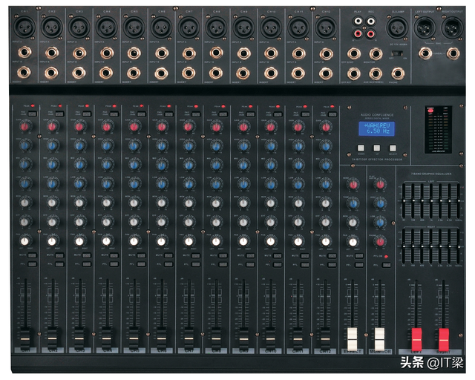Click the red PHONE level knob
475x380 pixels.
[x=380, y=242]
